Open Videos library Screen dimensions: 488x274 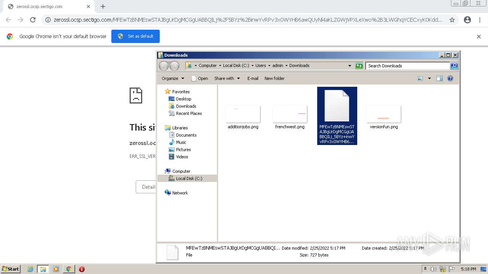[x=182, y=157]
